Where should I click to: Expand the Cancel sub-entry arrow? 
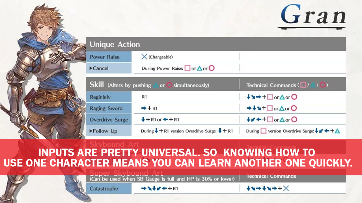[x=91, y=68]
